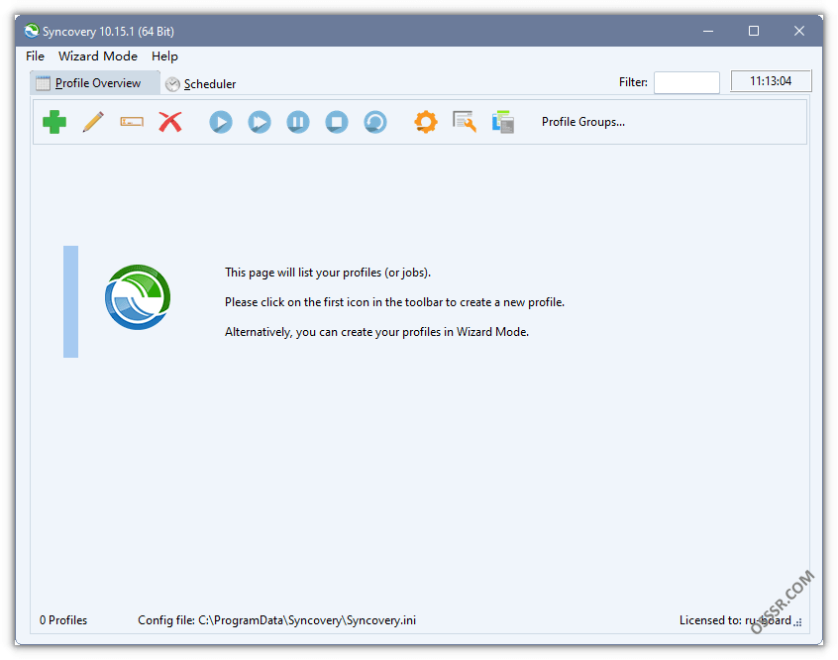
Task: Run profile in background with fast-forward icon
Action: coord(260,122)
